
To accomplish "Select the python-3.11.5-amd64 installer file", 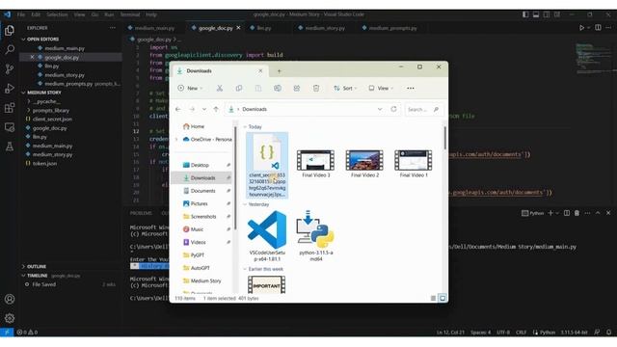I will [316, 235].
